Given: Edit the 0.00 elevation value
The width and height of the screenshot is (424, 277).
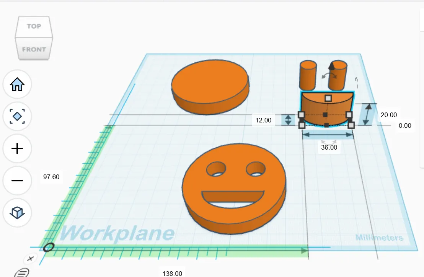Looking at the screenshot, I should tap(406, 125).
